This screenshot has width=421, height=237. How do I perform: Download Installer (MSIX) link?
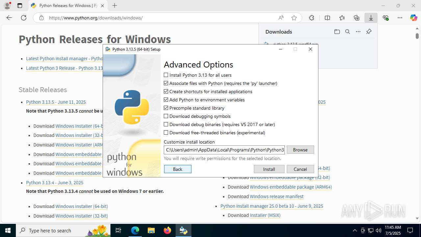tap(265, 215)
